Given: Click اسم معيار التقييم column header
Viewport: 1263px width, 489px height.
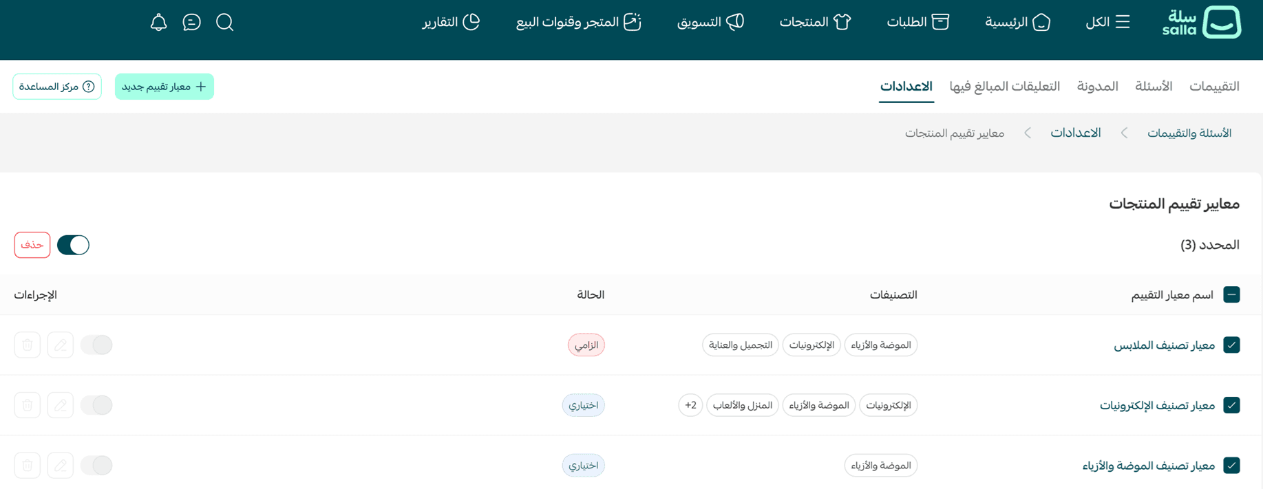Looking at the screenshot, I should (x=1172, y=295).
